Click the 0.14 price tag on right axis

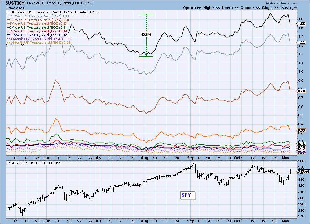coord(301,147)
